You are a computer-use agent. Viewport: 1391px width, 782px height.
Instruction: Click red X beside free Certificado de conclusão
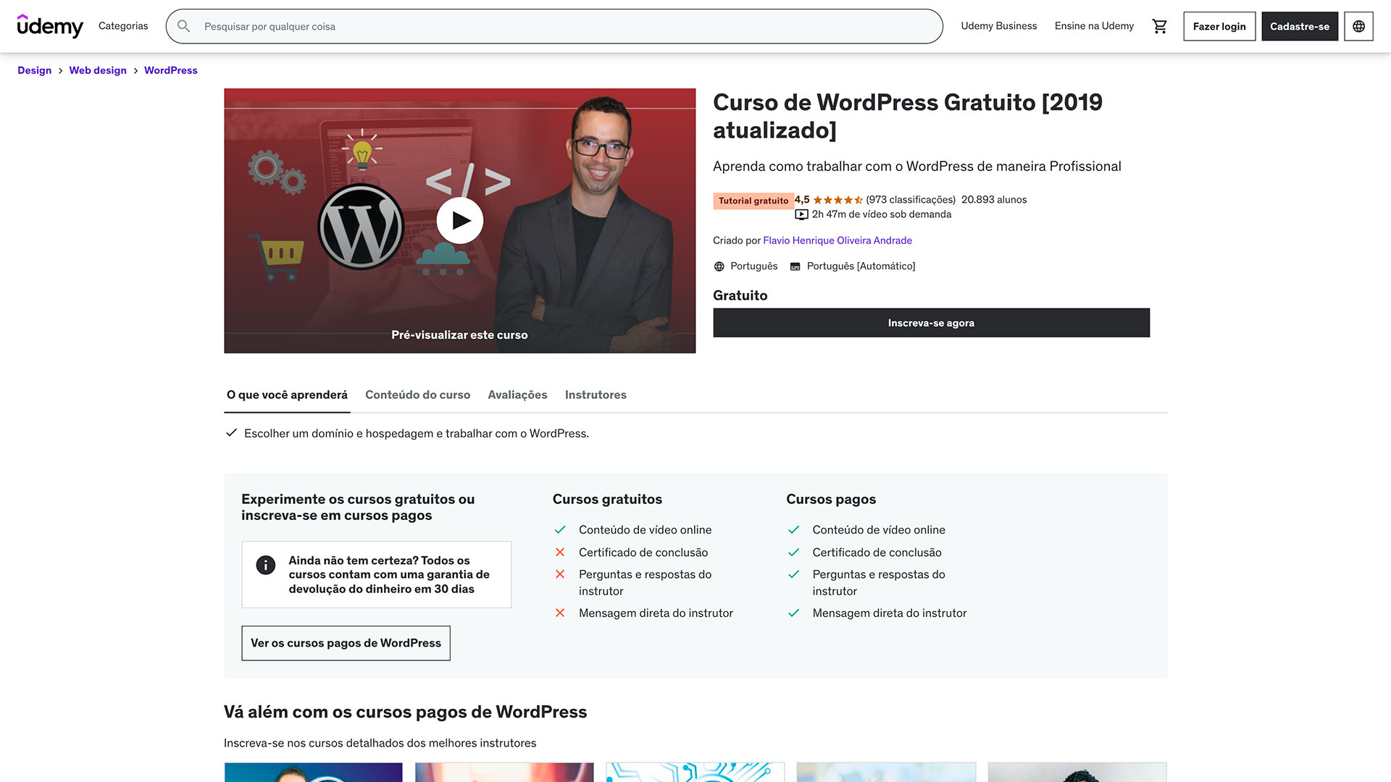560,552
